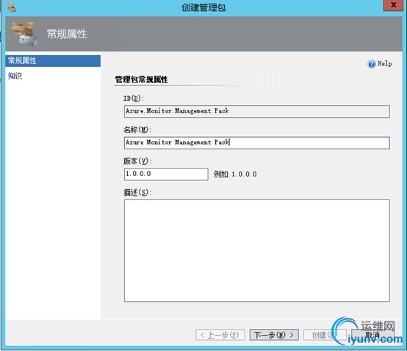Click the 例如 1.0.0.0 example text

pyautogui.click(x=235, y=174)
